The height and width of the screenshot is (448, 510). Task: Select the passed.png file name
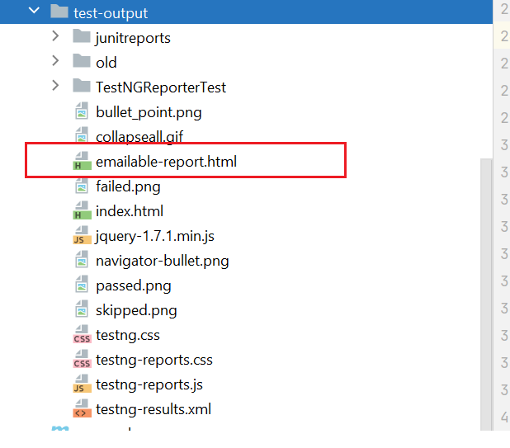coord(134,286)
